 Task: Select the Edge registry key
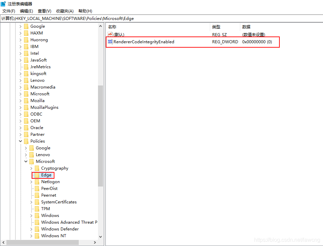coord(46,175)
